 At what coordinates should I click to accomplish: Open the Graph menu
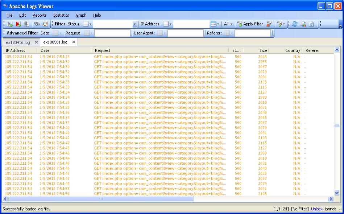click(81, 15)
